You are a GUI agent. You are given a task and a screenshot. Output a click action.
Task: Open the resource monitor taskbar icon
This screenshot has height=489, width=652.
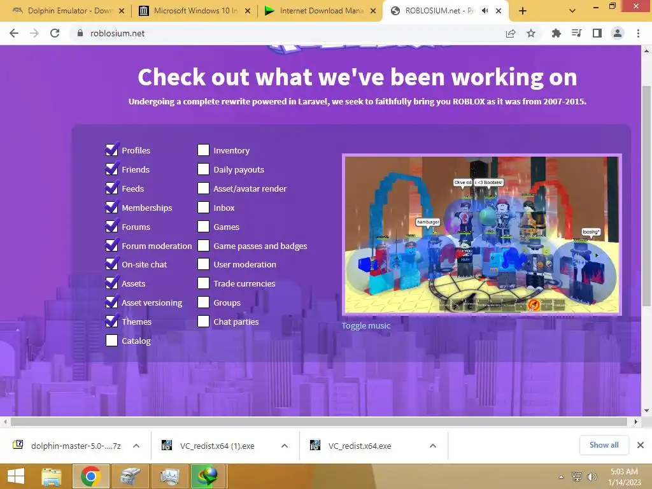coord(169,476)
